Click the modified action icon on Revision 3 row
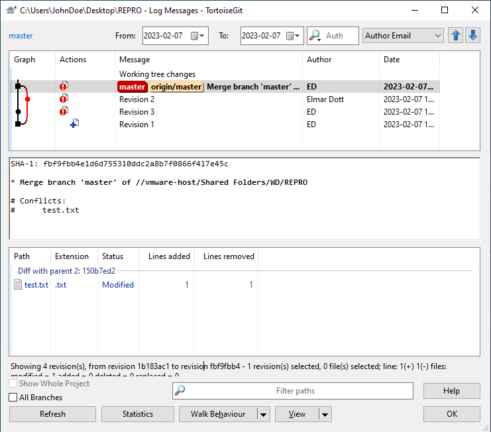Viewport: 491px width, 432px height. (x=64, y=111)
